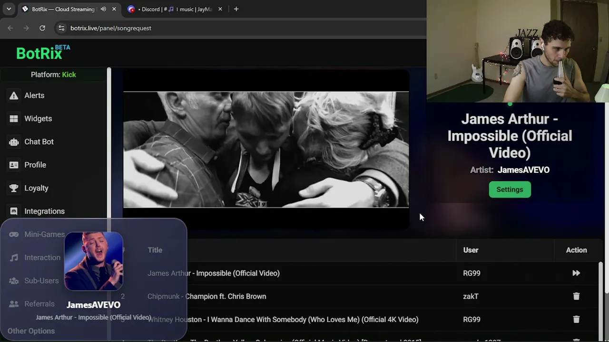Click user RG99 in the James Arthur row
609x342 pixels.
coord(471,273)
